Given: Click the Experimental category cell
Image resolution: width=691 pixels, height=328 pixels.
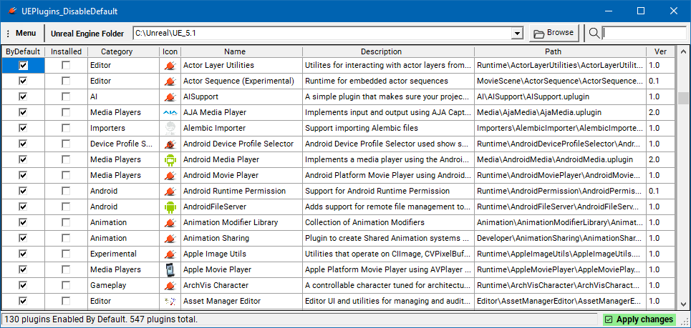Looking at the screenshot, I should click(124, 254).
